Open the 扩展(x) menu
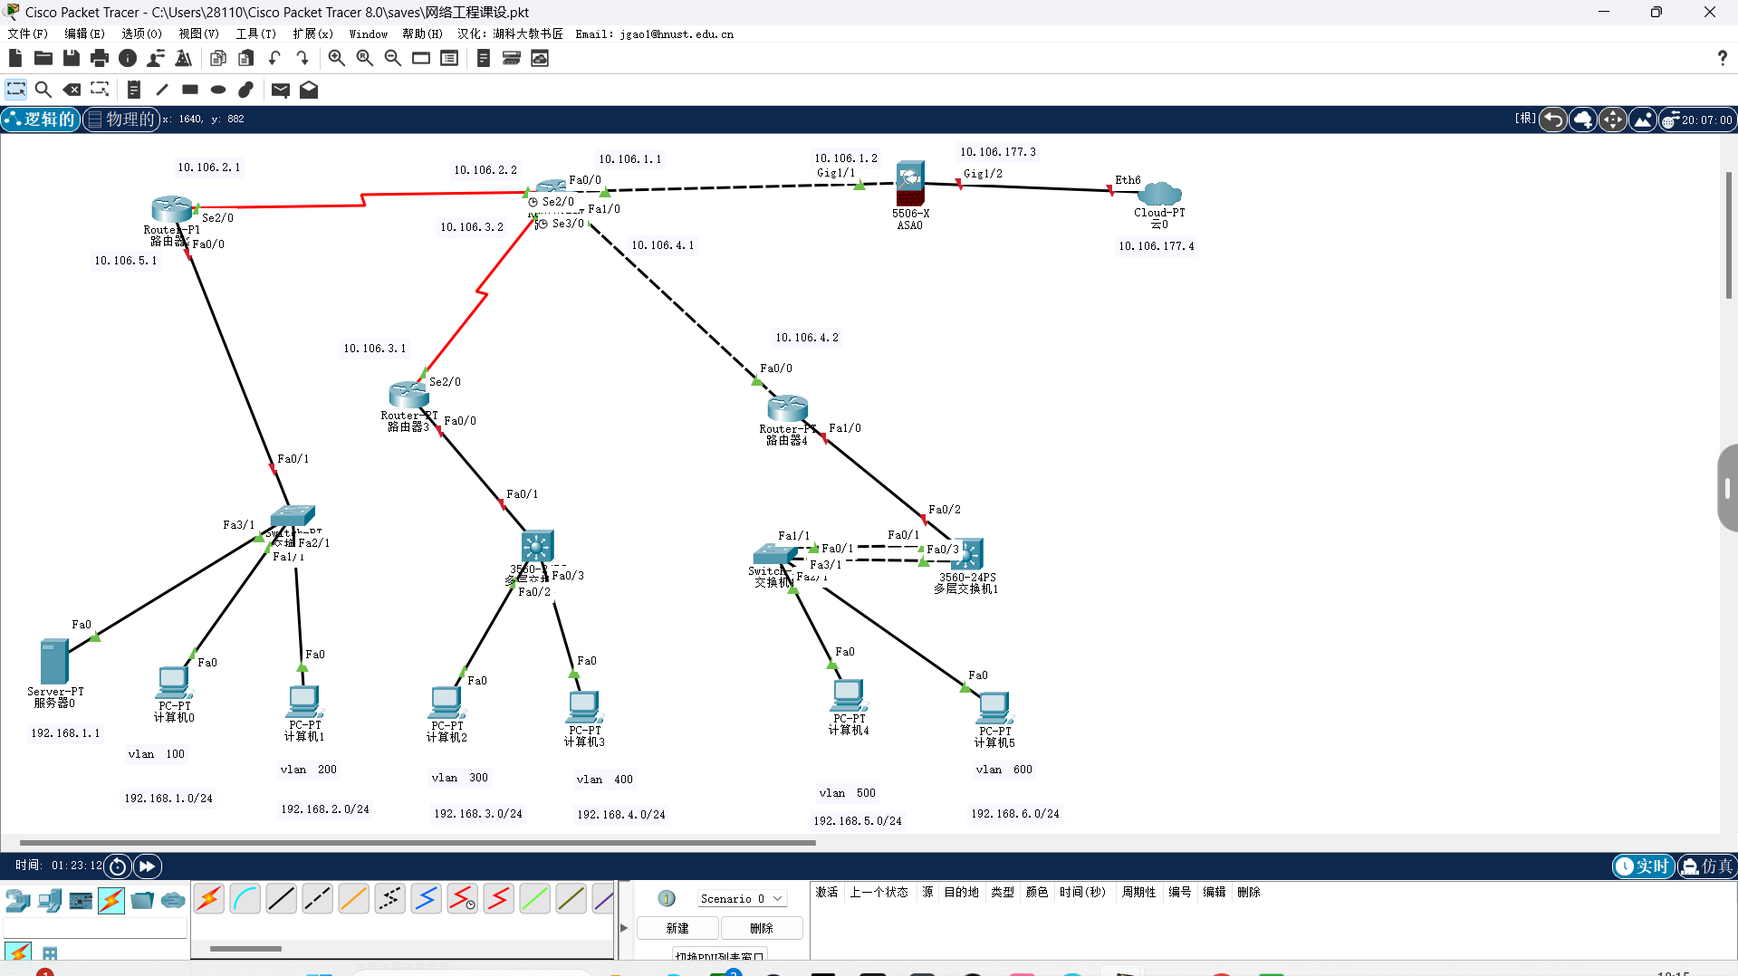Image resolution: width=1738 pixels, height=976 pixels. 312,33
